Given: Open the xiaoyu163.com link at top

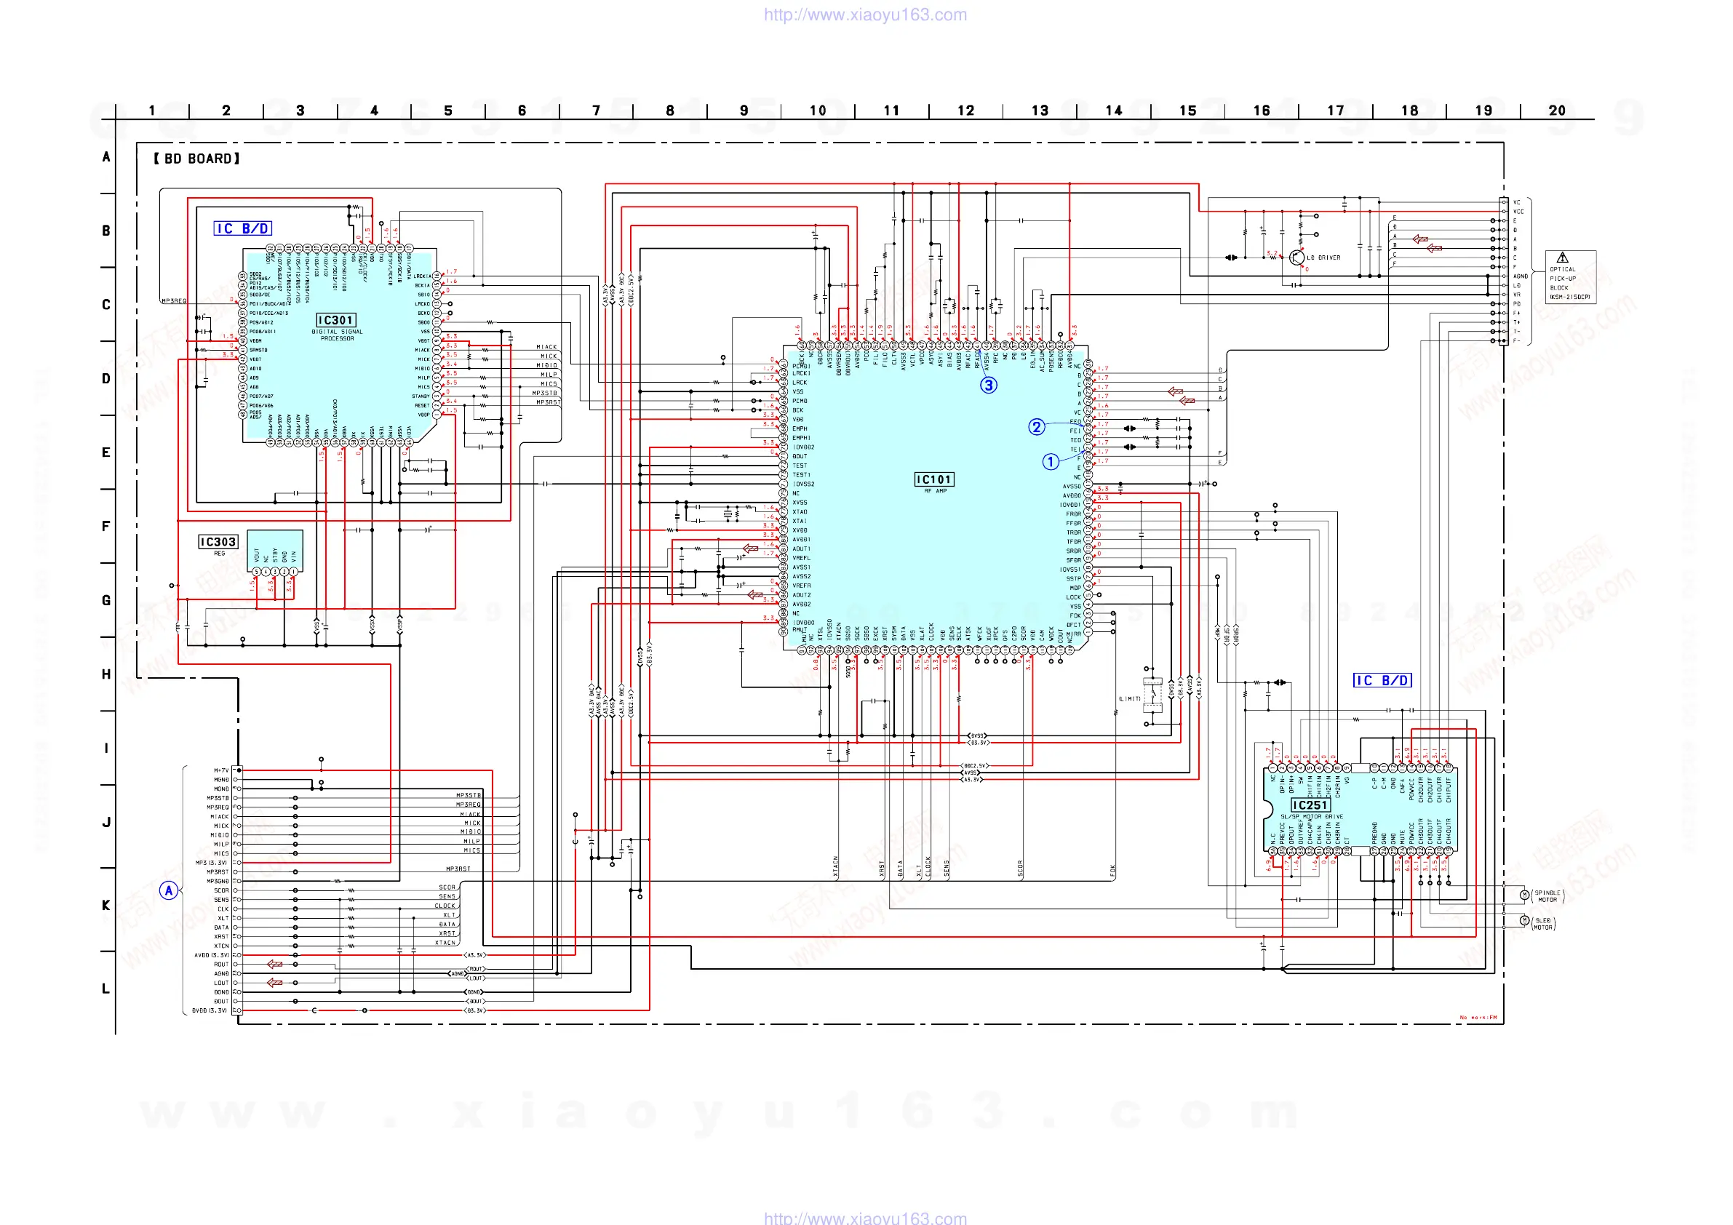Looking at the screenshot, I should tap(865, 15).
